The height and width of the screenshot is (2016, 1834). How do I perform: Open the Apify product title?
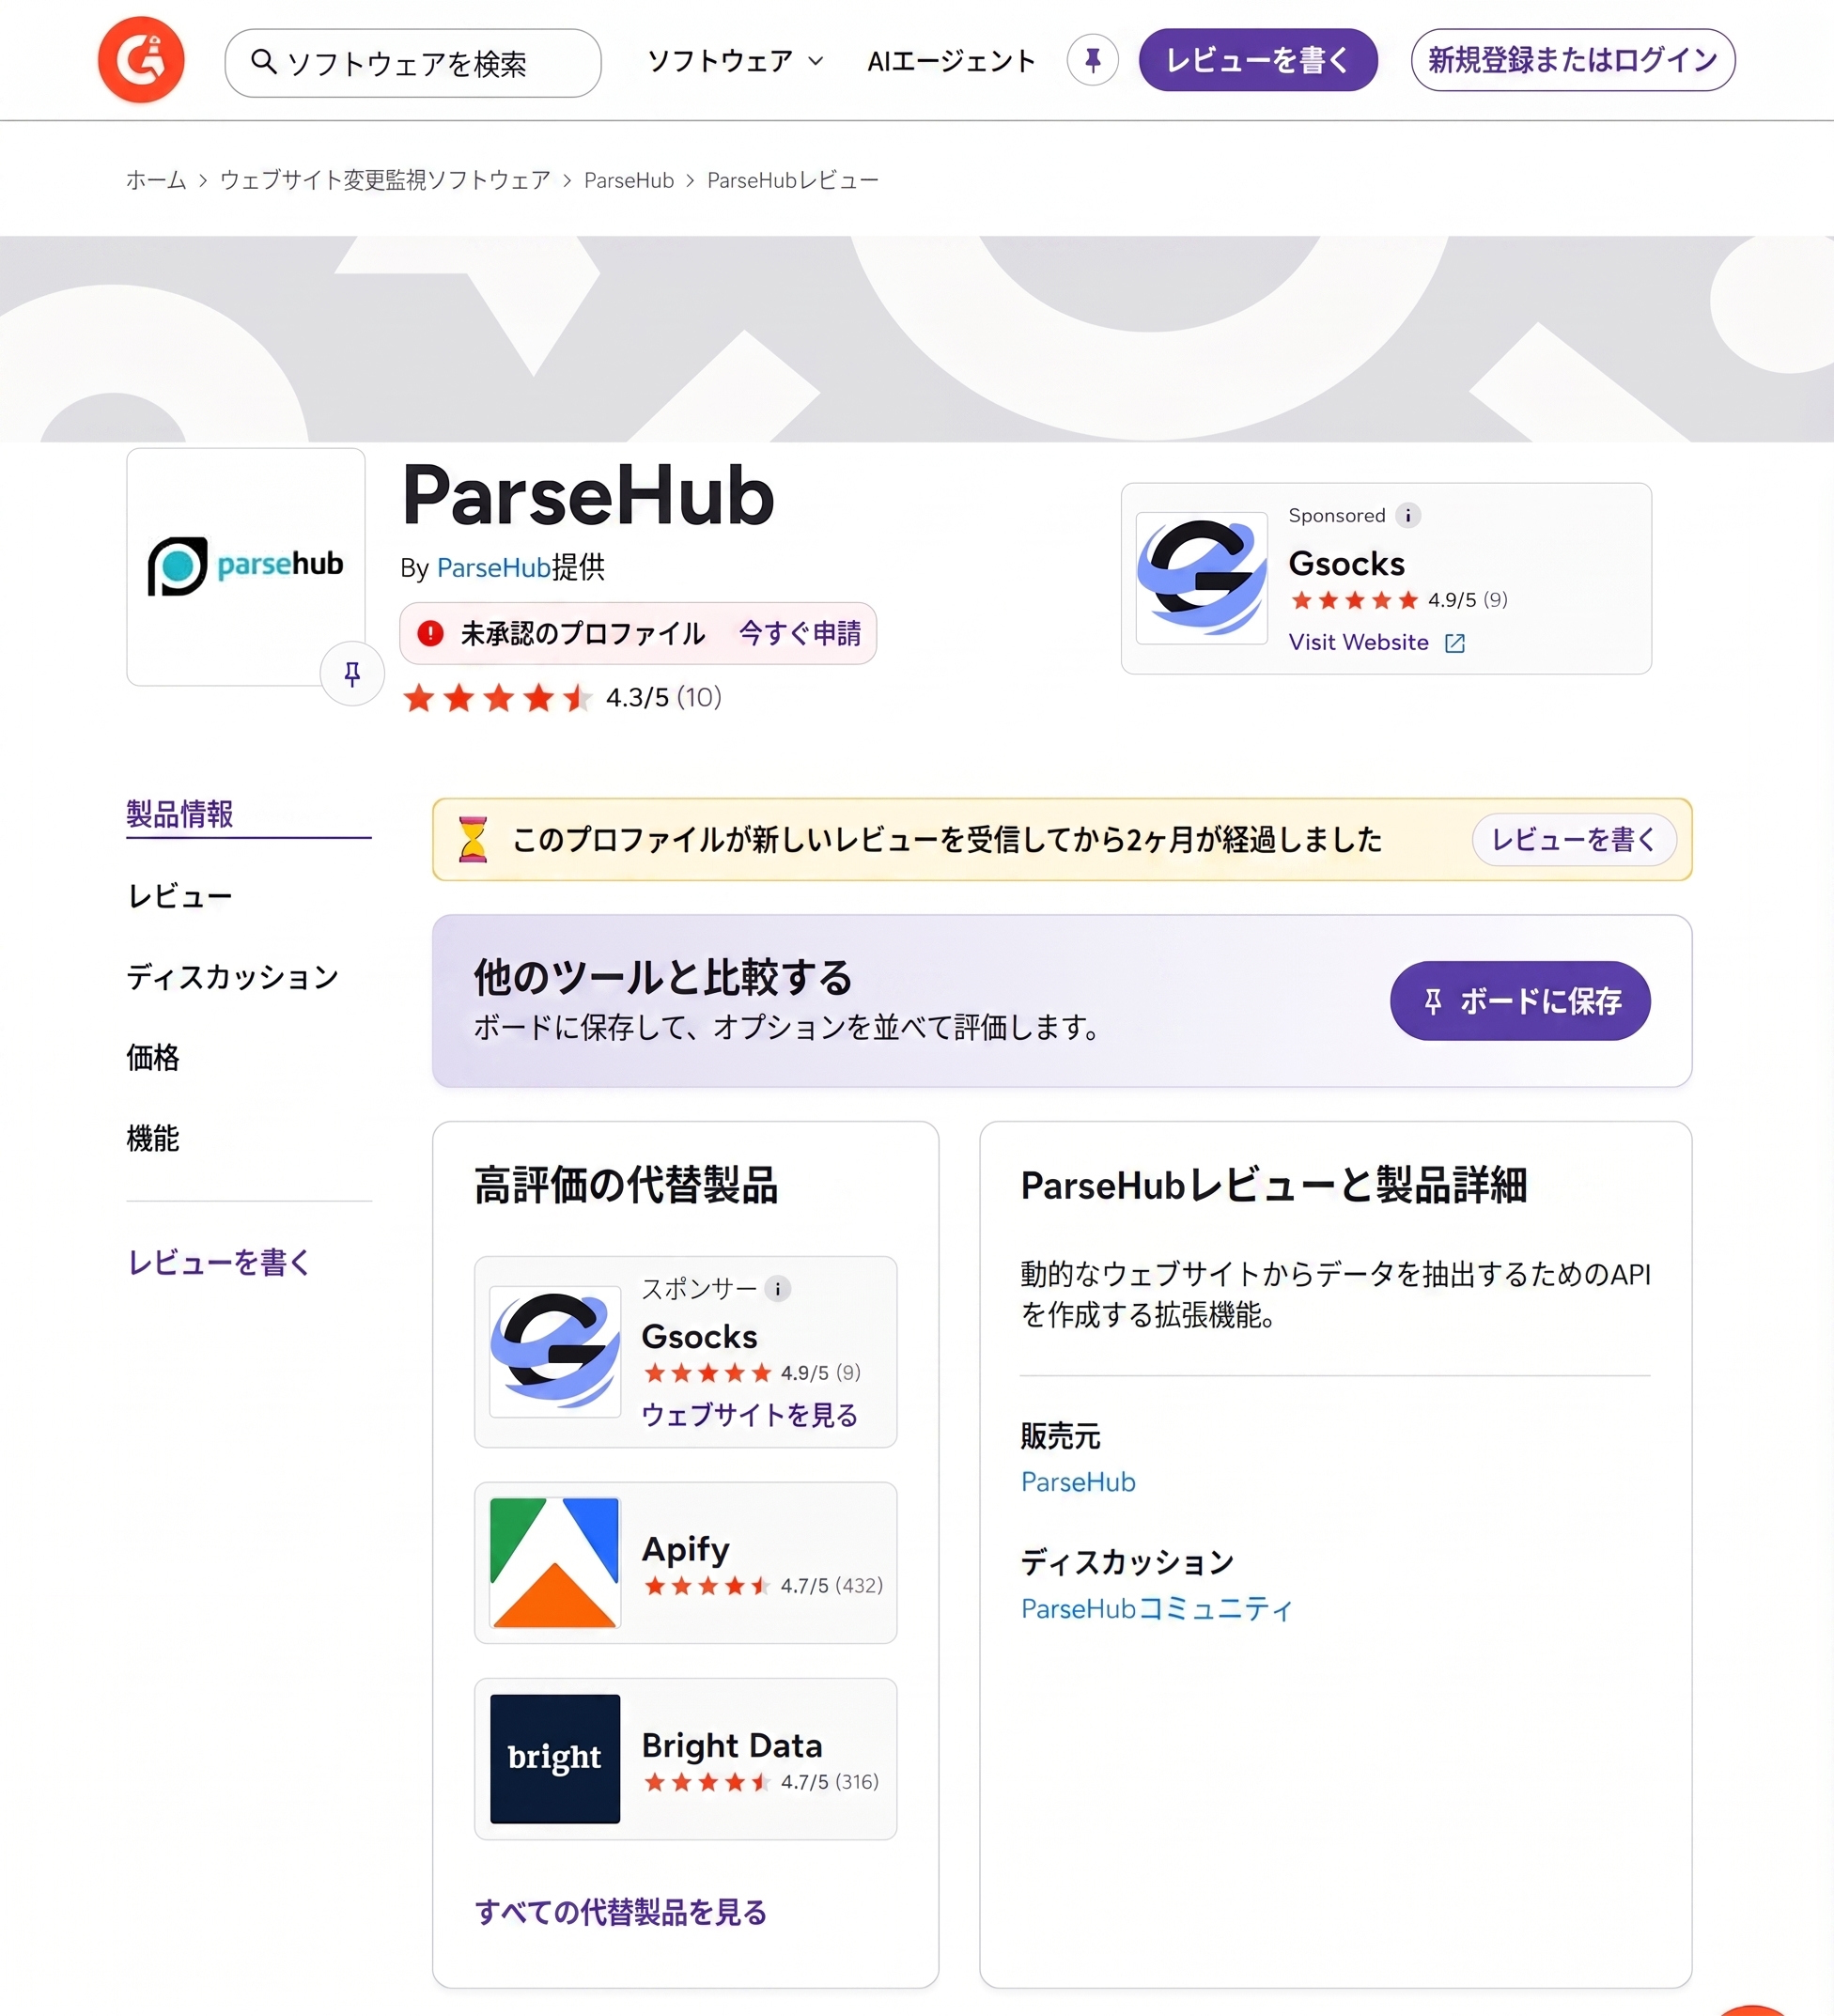coord(686,1549)
